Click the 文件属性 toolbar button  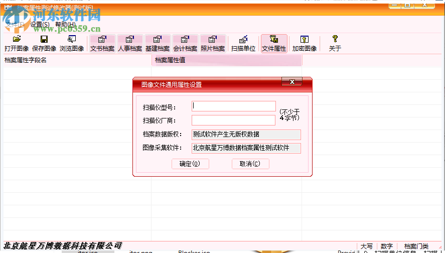tap(274, 44)
